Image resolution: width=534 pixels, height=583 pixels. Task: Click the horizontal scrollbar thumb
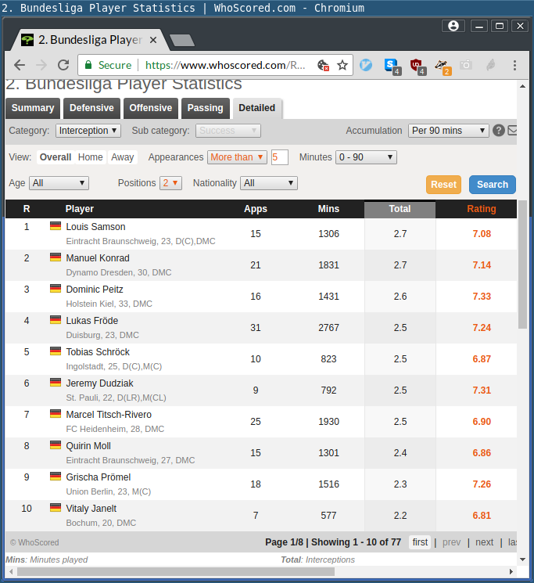click(176, 571)
